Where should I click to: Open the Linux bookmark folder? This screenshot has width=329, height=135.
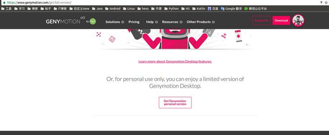pos(129,9)
